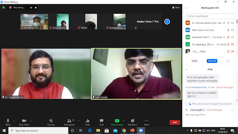Image resolution: width=238 pixels, height=134 pixels.
Task: Mute the microphone from the toolbar
Action: [x=8, y=122]
